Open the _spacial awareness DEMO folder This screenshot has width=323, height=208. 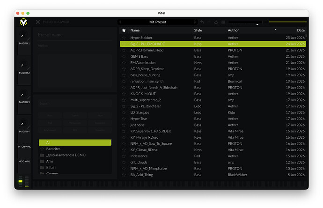coord(75,155)
